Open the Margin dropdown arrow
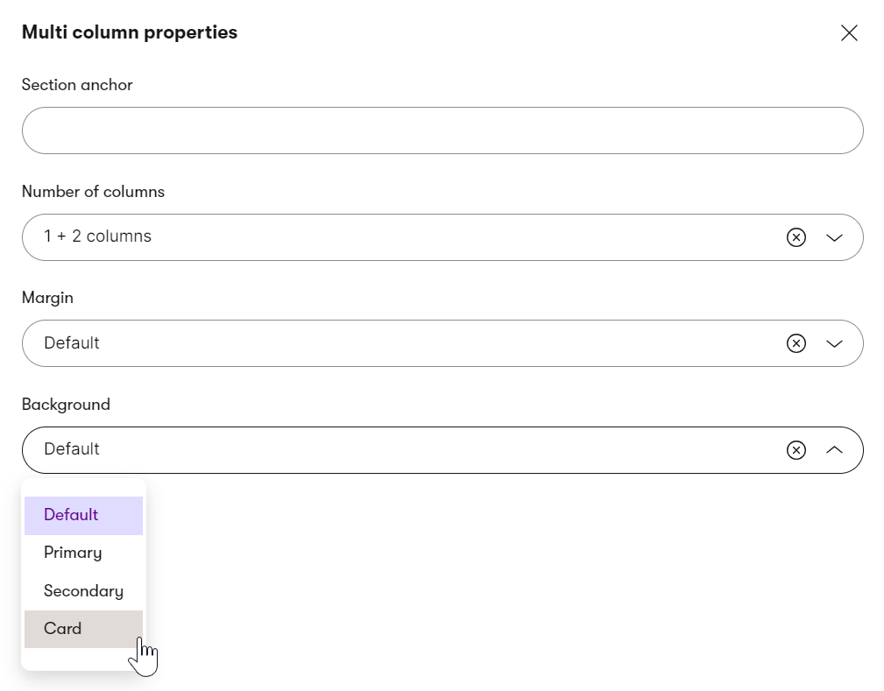This screenshot has height=691, width=884. click(x=834, y=343)
